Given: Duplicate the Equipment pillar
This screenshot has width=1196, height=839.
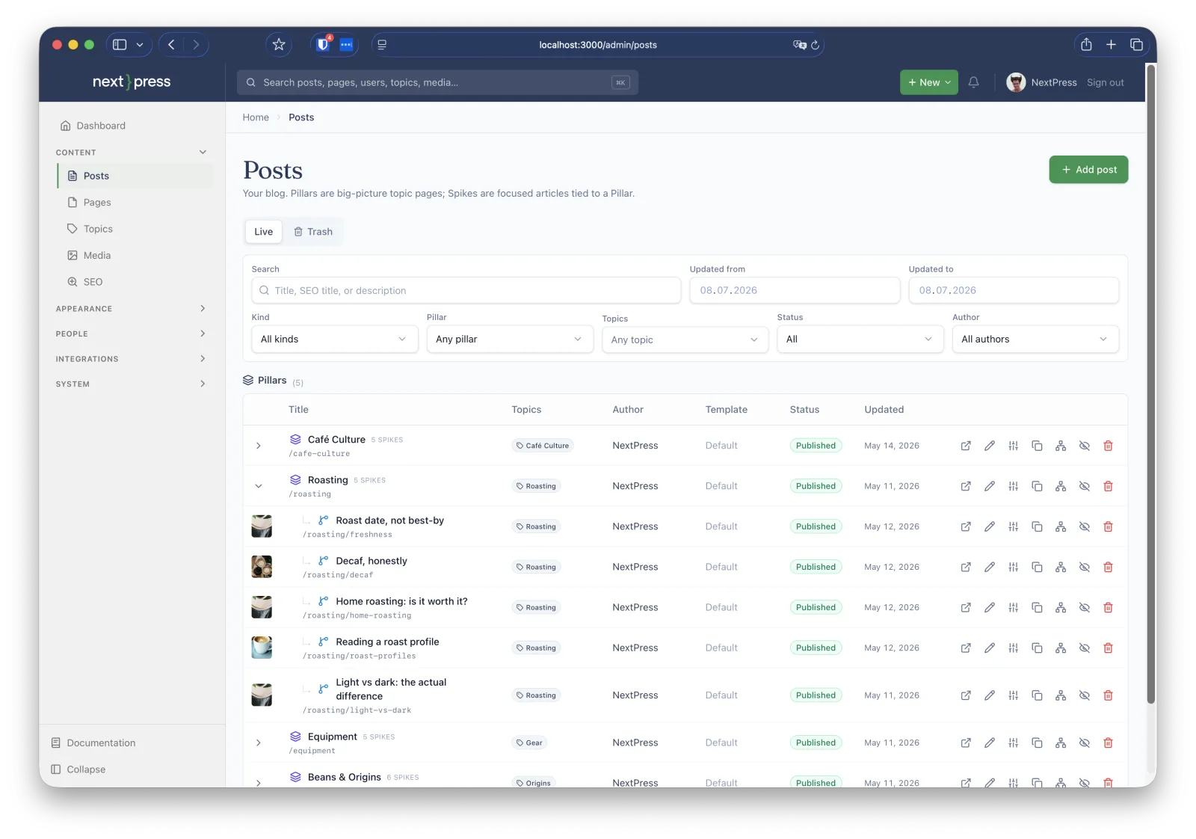Looking at the screenshot, I should pyautogui.click(x=1037, y=743).
